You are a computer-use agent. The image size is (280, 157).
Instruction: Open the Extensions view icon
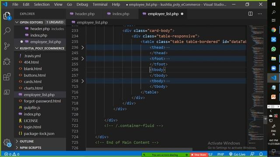[x=7, y=77]
